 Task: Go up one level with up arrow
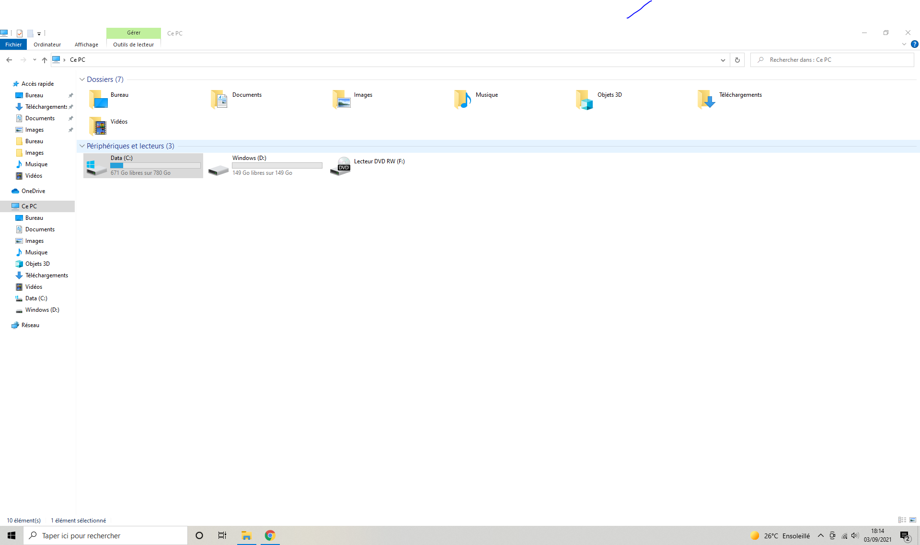pyautogui.click(x=45, y=60)
